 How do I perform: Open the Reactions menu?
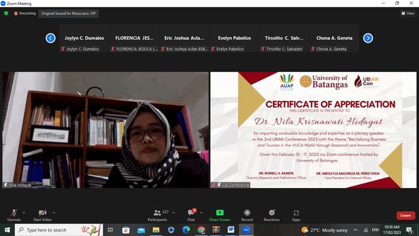[272, 215]
